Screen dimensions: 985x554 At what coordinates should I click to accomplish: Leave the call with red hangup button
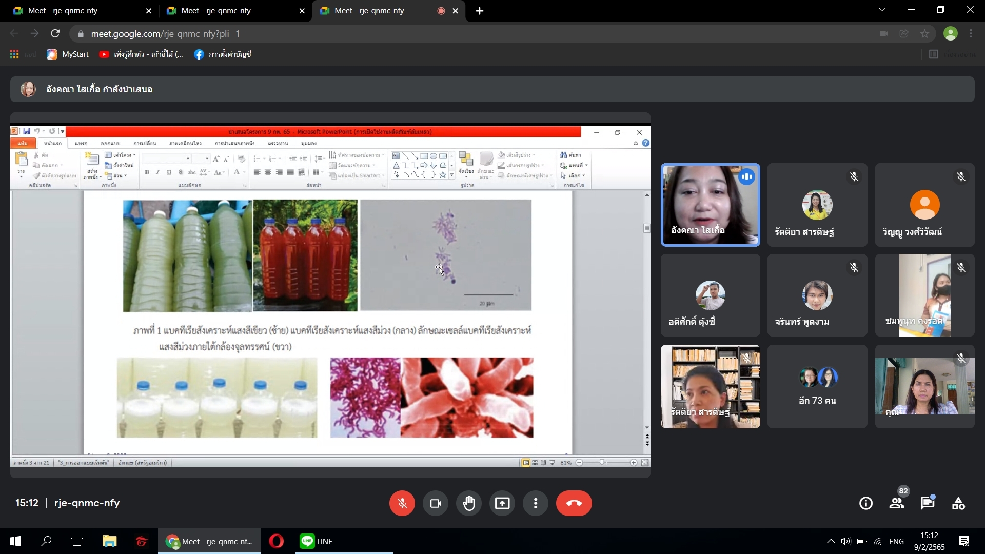pos(574,503)
